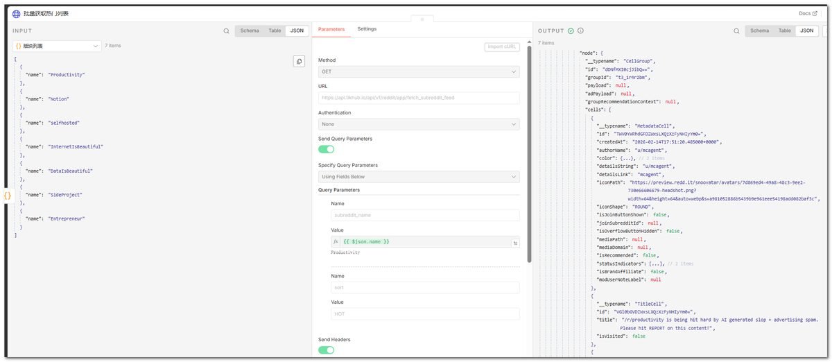Click the INPUT panel 7 items count
Image resolution: width=832 pixels, height=362 pixels.
point(113,46)
